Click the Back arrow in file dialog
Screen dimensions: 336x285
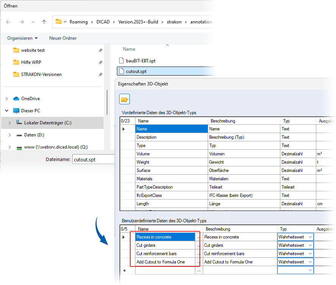(8, 22)
